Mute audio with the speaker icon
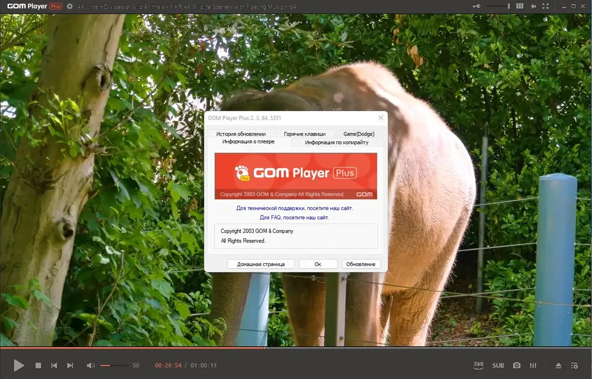This screenshot has width=592, height=379. pyautogui.click(x=91, y=365)
